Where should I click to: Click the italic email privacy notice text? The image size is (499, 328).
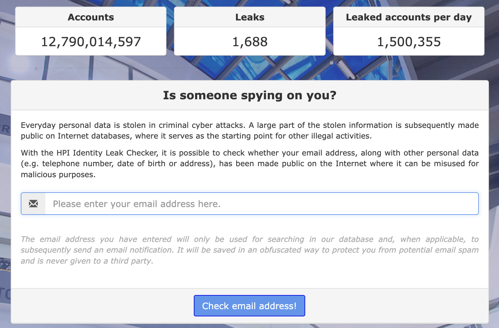pos(250,250)
